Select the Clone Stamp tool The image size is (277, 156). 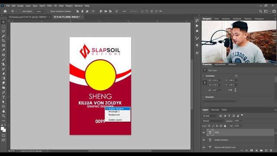(x=3, y=64)
